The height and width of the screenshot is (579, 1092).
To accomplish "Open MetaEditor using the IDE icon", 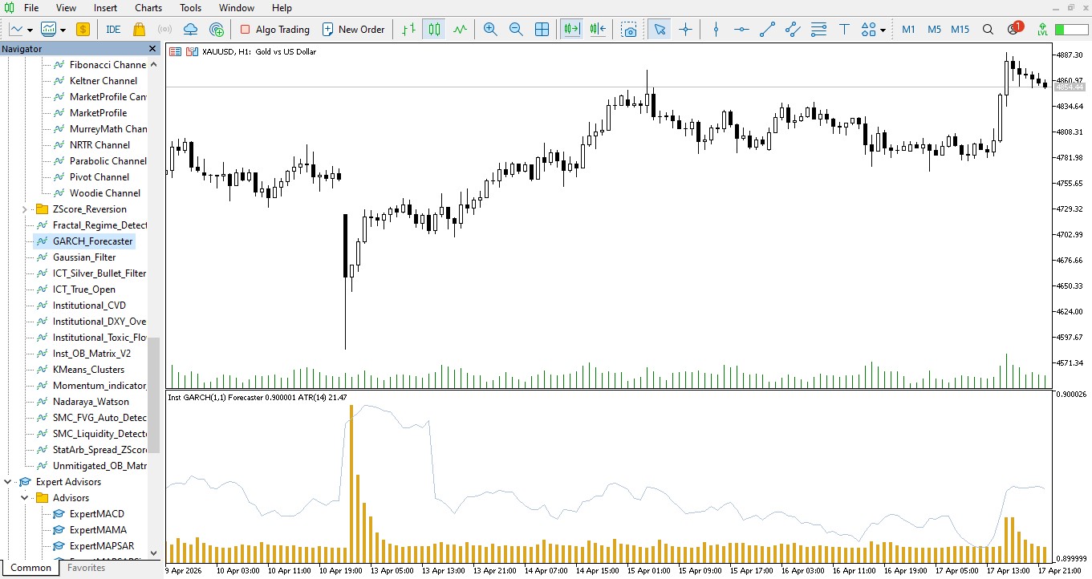I will click(x=113, y=29).
